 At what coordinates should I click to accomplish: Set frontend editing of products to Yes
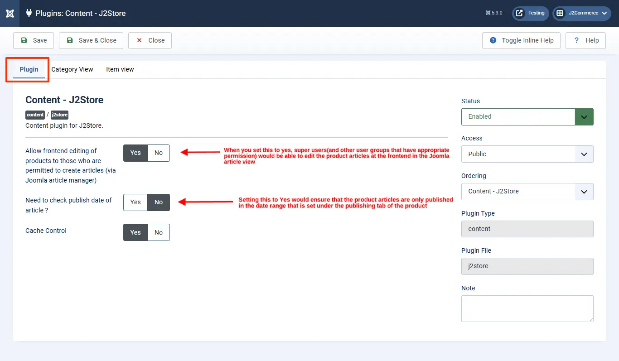[x=135, y=153]
